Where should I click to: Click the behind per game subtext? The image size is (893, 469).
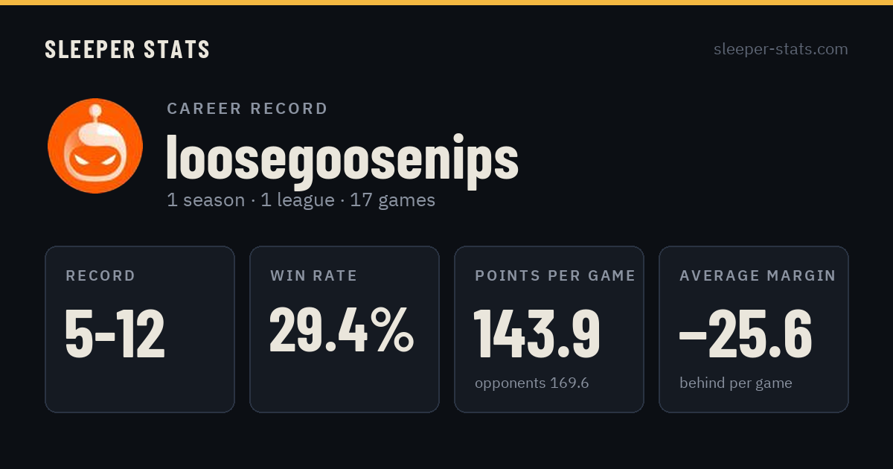click(x=736, y=383)
